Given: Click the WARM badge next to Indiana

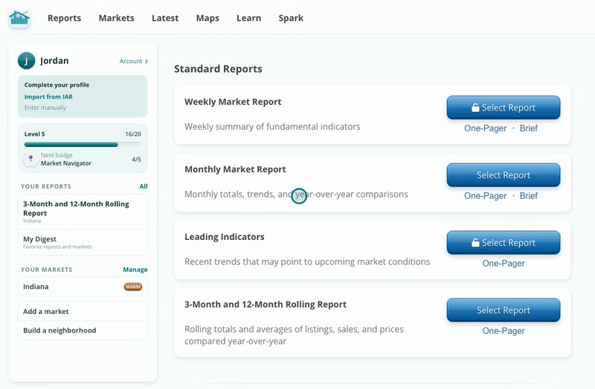Looking at the screenshot, I should pyautogui.click(x=133, y=287).
